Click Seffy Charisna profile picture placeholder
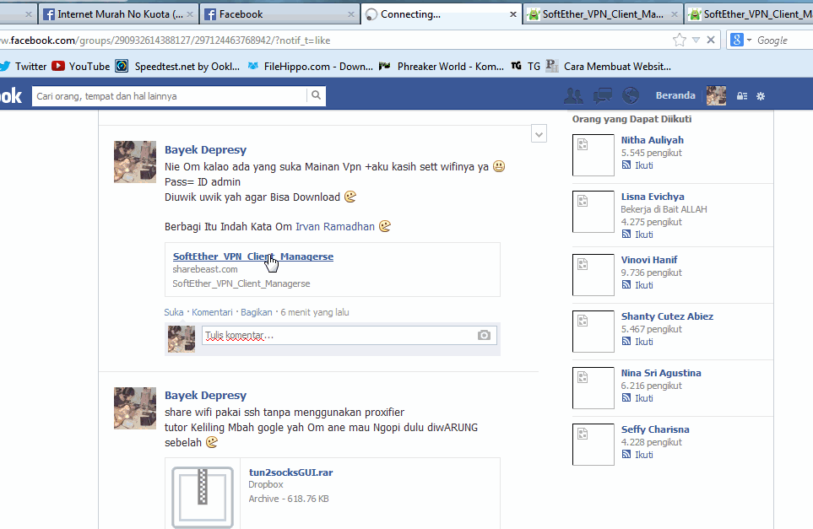This screenshot has height=529, width=813. pos(593,444)
